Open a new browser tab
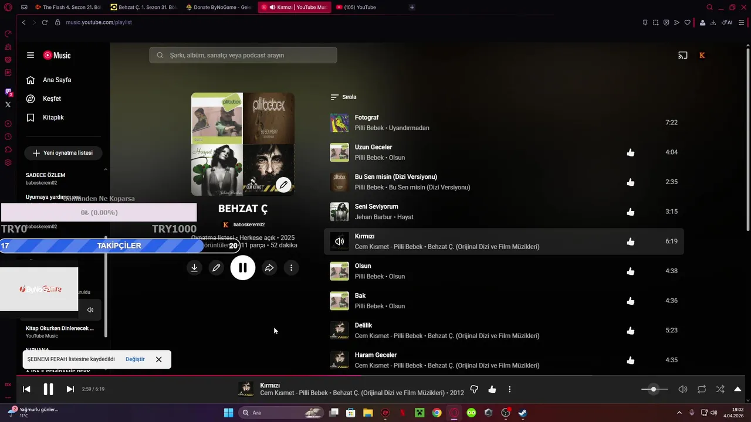751x422 pixels. (x=412, y=7)
